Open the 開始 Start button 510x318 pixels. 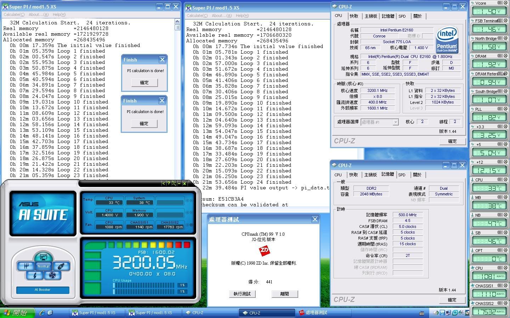18,313
